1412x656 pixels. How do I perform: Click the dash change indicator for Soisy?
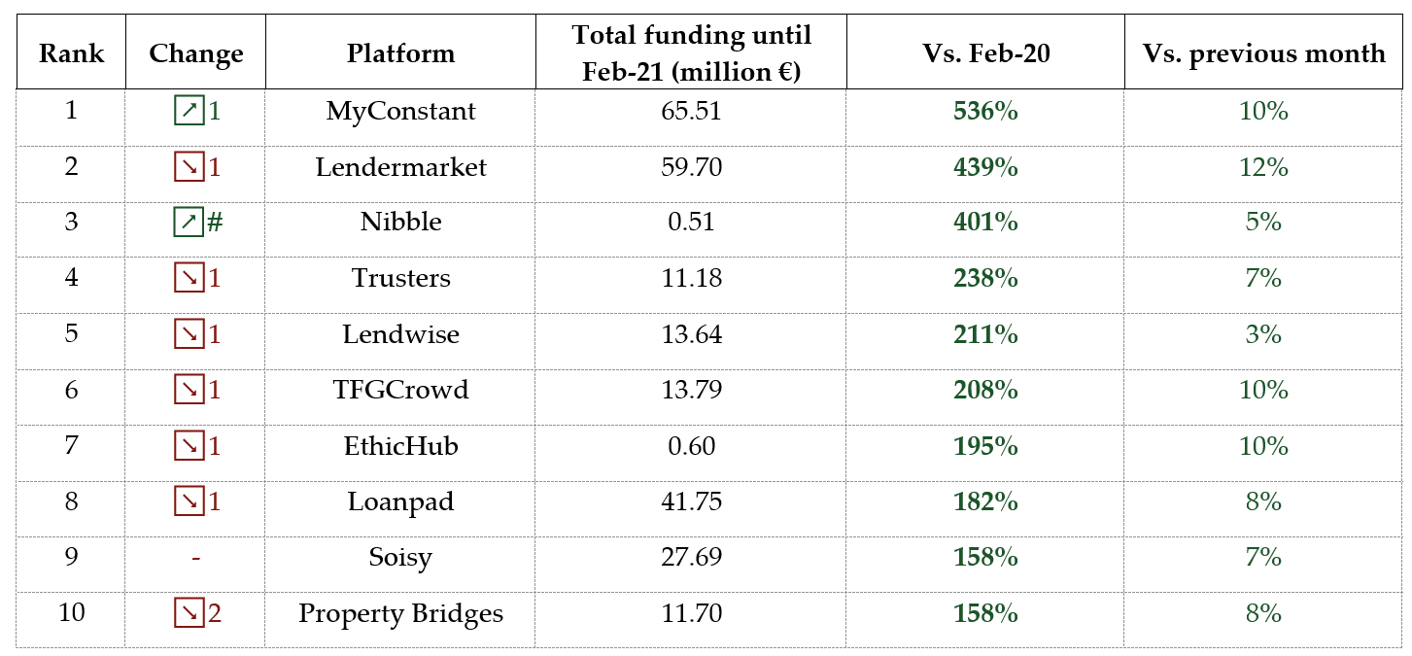click(x=195, y=558)
